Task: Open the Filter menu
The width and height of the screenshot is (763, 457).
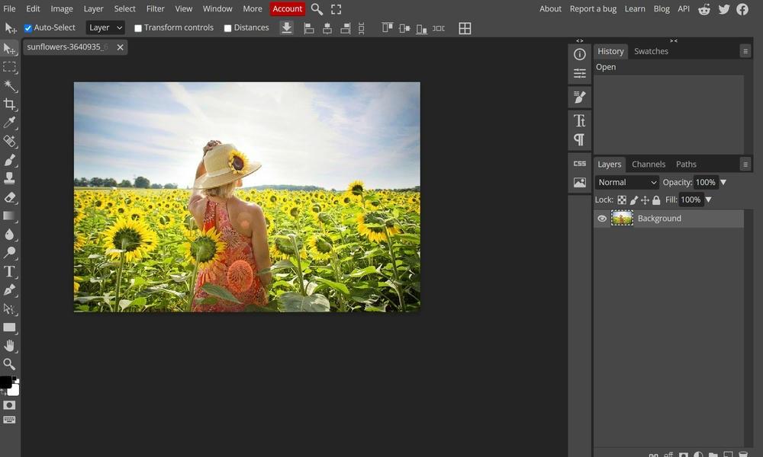Action: coord(155,8)
